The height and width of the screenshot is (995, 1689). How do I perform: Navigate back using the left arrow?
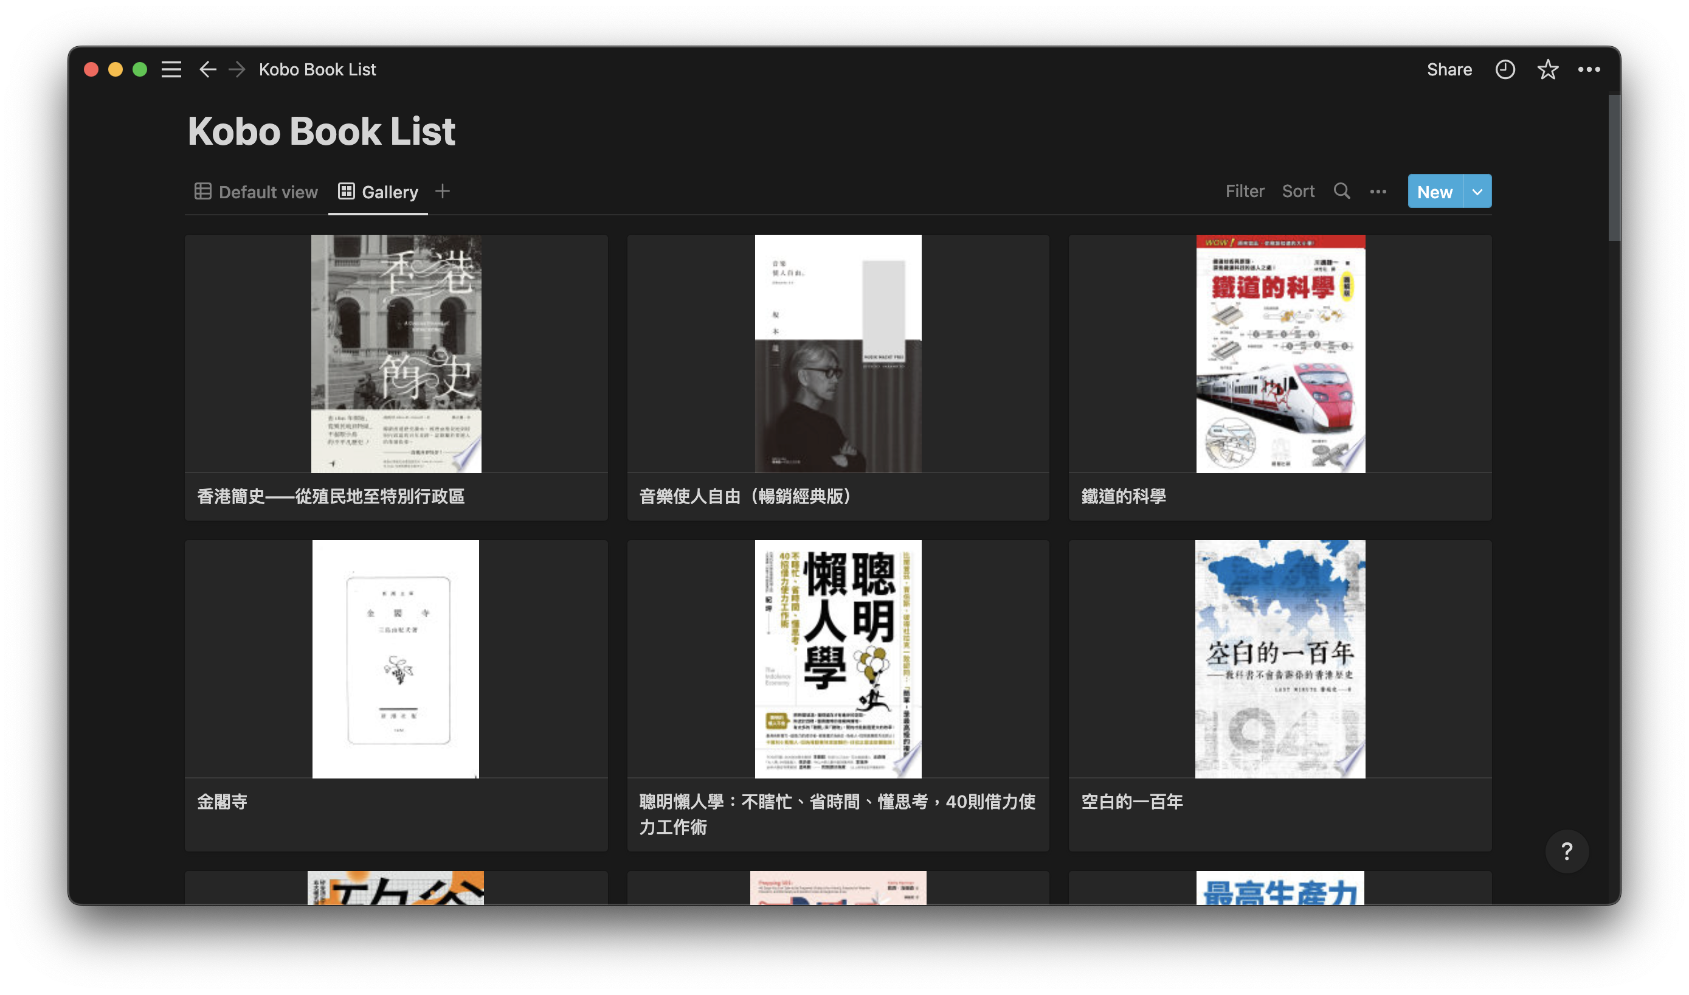click(x=208, y=69)
